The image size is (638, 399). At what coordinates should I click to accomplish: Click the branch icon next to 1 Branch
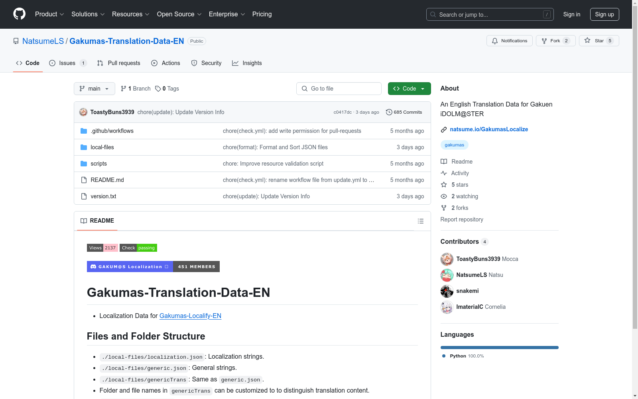pyautogui.click(x=124, y=89)
